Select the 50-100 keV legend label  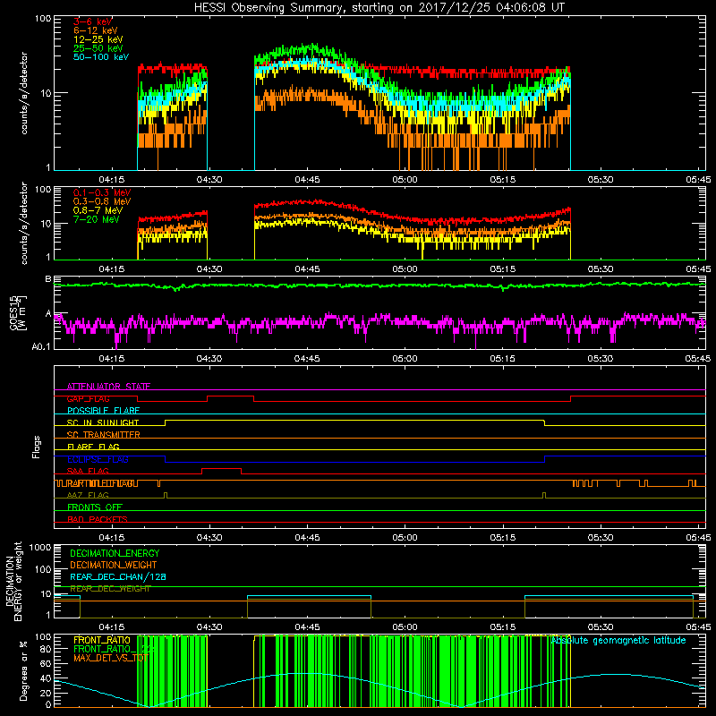tap(101, 57)
